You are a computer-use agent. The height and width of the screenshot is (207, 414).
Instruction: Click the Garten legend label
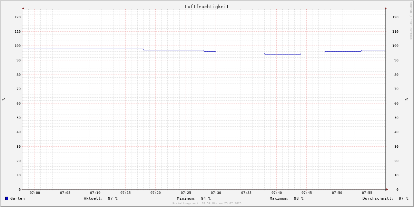coord(18,198)
